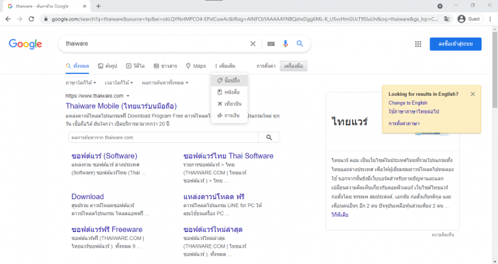Choose เที่ยวบิน from the more menu
Screen dimensions: 498x264
click(229, 104)
